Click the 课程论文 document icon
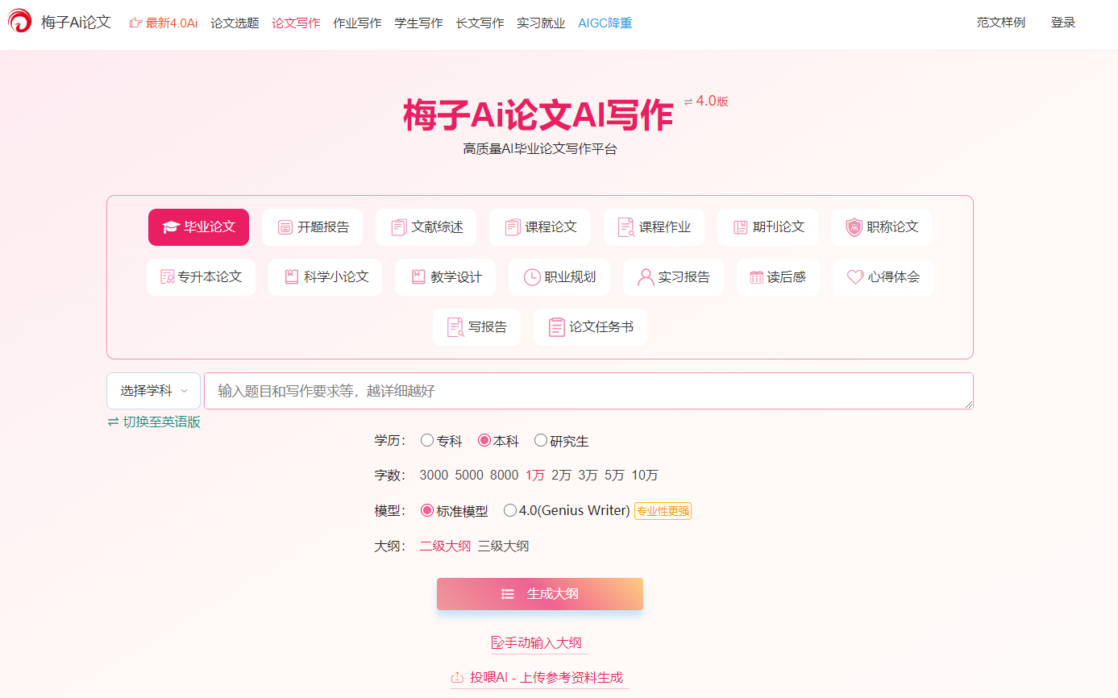 (513, 227)
